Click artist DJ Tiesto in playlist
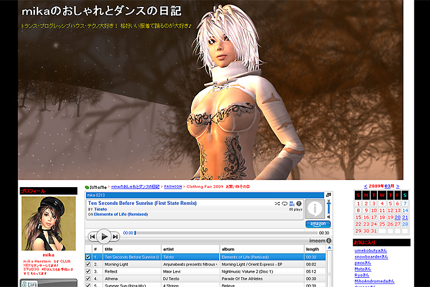The image size is (430, 287). 171,279
